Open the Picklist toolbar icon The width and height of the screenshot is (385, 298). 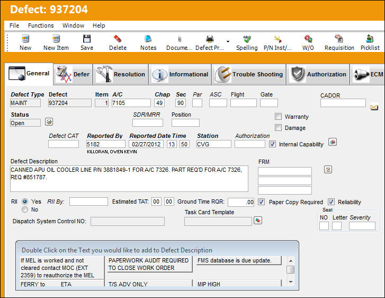click(x=370, y=39)
